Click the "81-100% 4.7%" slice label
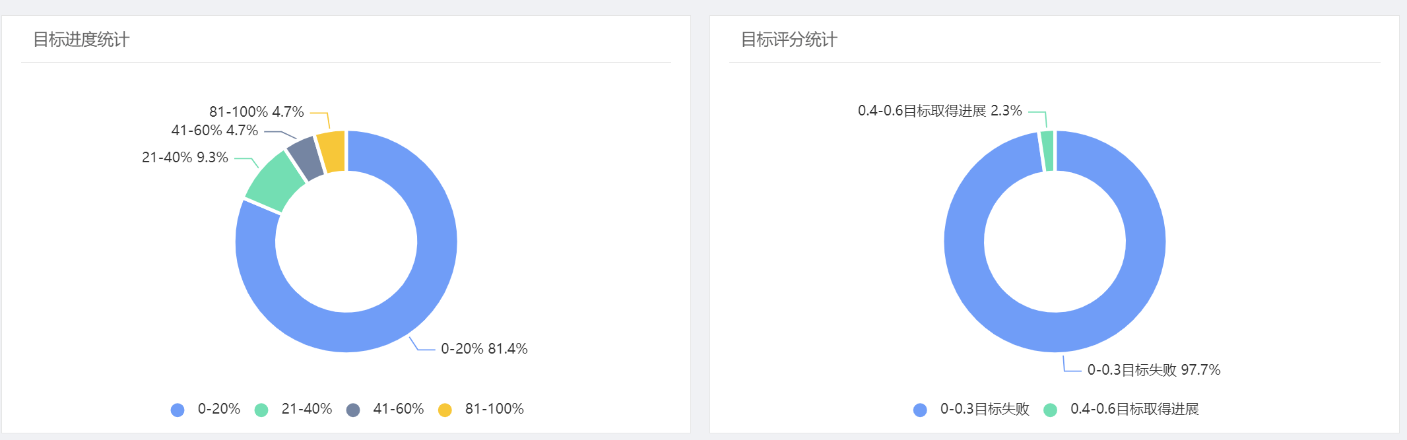The image size is (1407, 440). 257,112
